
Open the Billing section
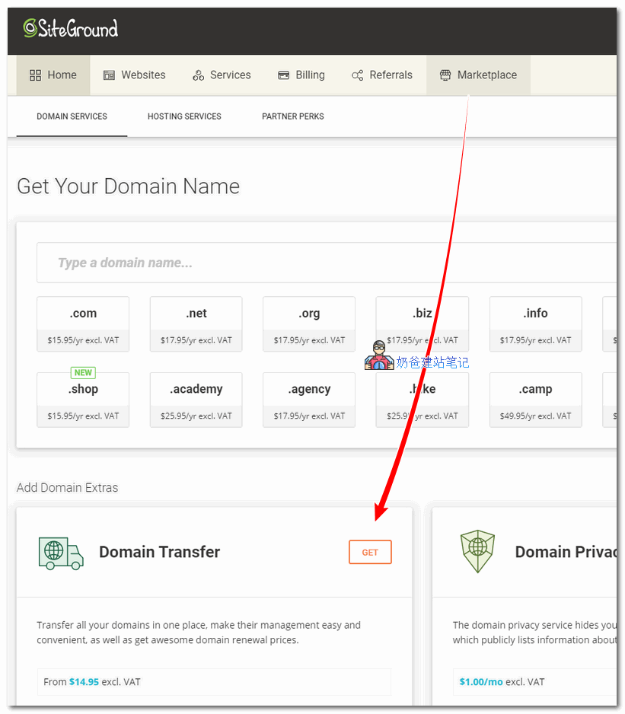click(x=301, y=75)
